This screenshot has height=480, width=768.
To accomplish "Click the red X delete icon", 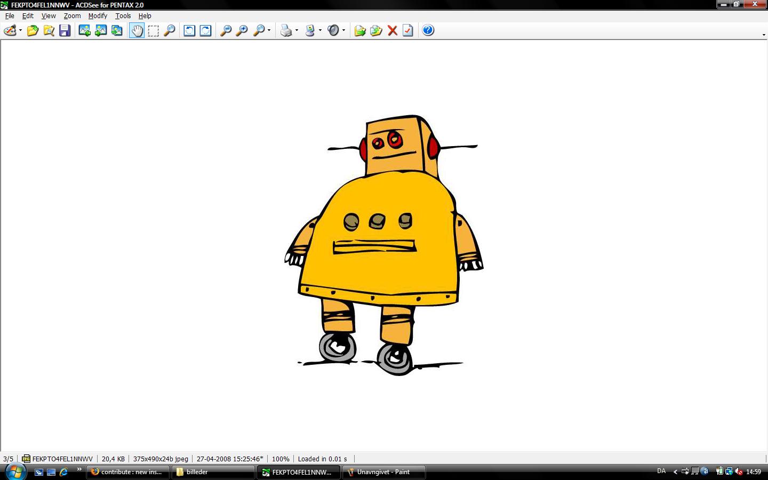I will tap(393, 30).
